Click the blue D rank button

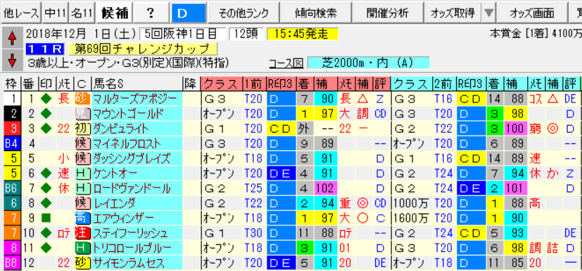pyautogui.click(x=189, y=13)
